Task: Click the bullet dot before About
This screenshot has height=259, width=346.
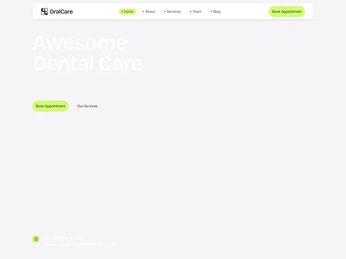Action: click(x=144, y=12)
